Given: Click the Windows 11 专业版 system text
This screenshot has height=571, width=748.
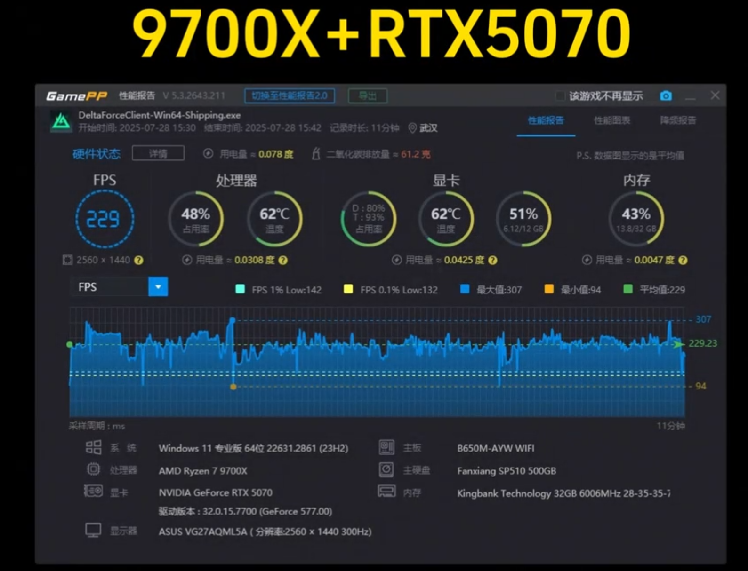Looking at the screenshot, I should [x=253, y=448].
